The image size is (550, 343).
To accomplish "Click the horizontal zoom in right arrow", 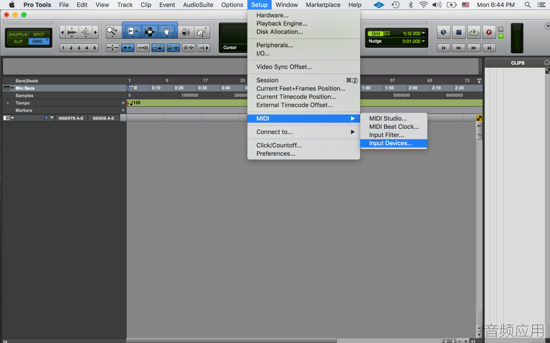I will click(x=95, y=32).
